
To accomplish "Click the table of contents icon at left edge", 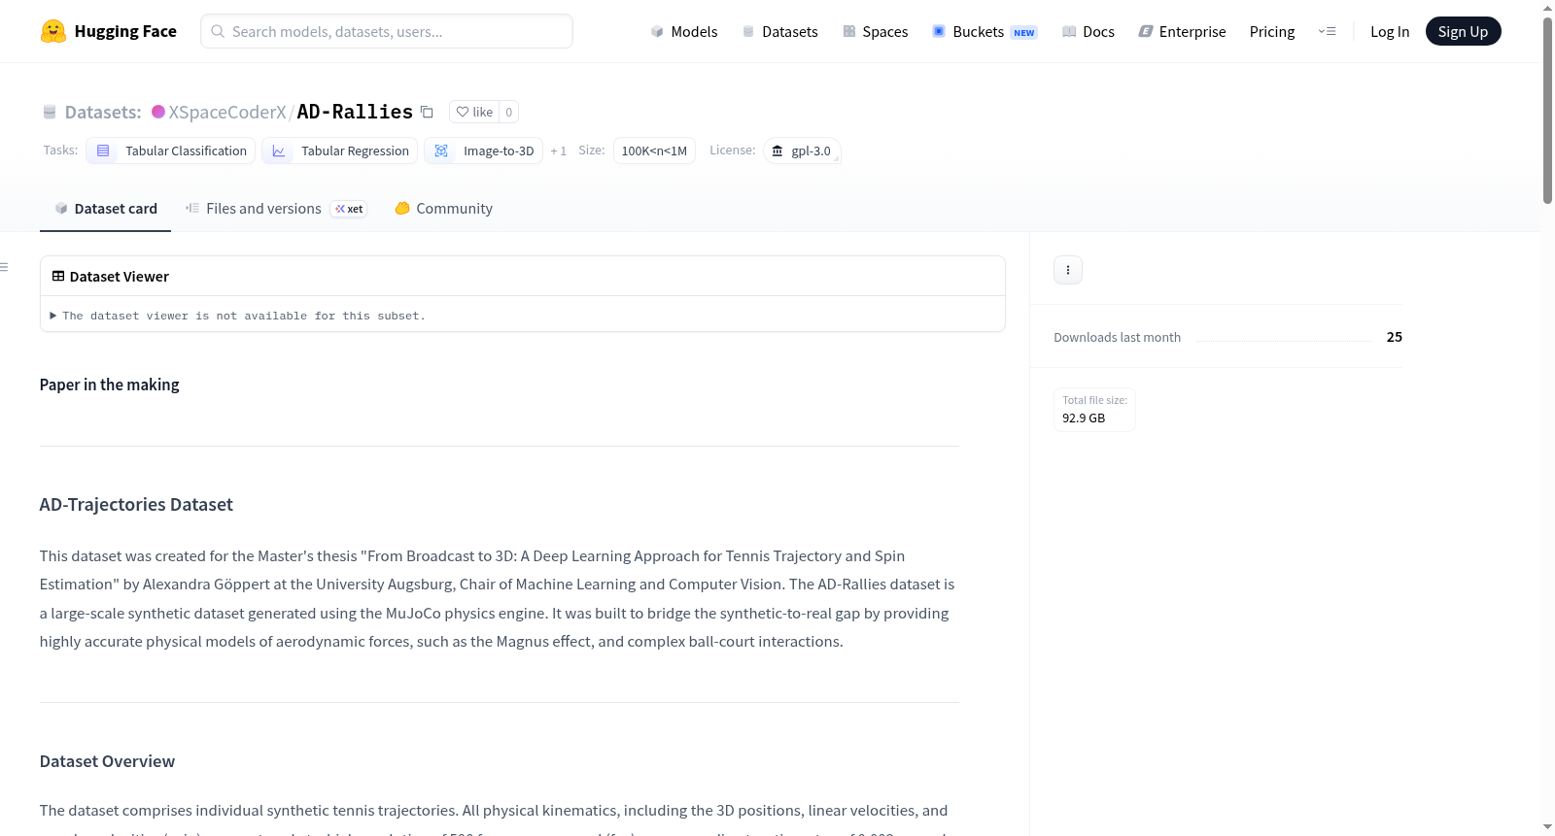I will coord(4,267).
